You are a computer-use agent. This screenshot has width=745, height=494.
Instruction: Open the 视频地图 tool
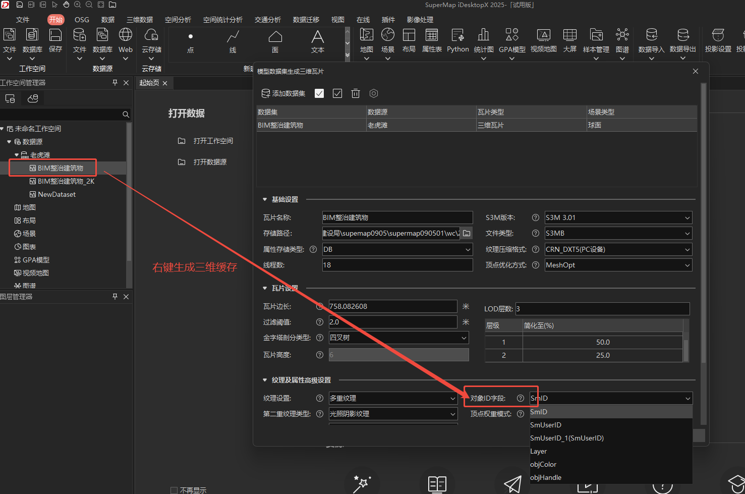tap(543, 40)
